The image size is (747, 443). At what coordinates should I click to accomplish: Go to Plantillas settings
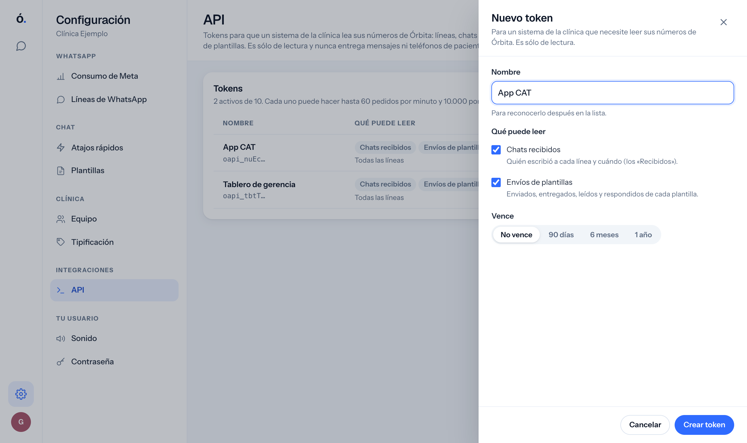(114, 170)
